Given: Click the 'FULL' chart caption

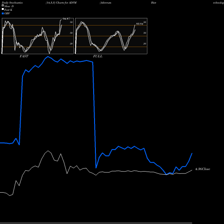Looking at the screenshot, I should [x=98, y=56].
